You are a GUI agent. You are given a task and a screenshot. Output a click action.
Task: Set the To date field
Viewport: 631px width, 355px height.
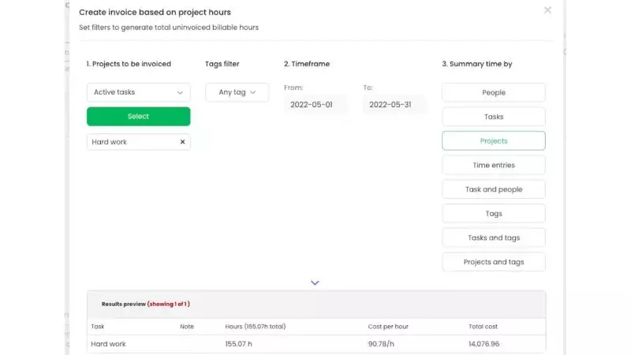pyautogui.click(x=394, y=104)
